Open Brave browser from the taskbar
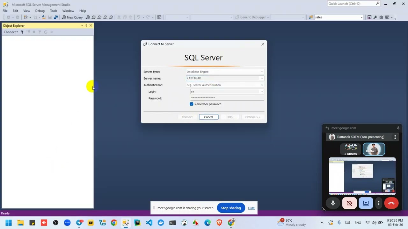Screen dimensions: 408x229 click(219, 223)
